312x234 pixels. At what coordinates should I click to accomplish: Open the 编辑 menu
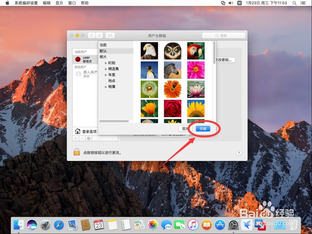point(46,3)
